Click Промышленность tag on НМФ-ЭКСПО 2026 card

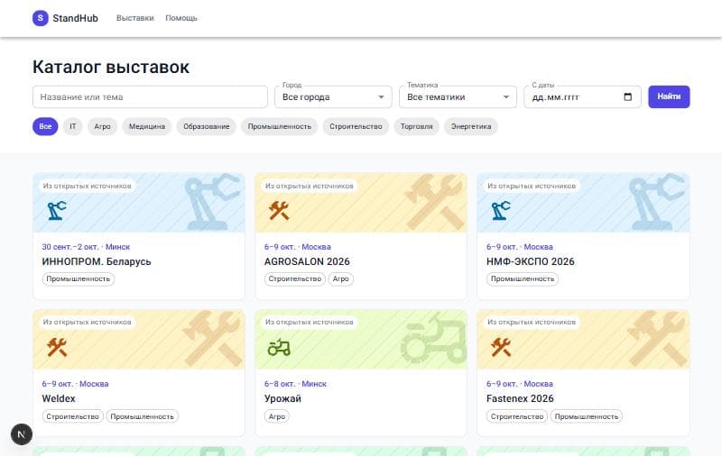tap(523, 279)
